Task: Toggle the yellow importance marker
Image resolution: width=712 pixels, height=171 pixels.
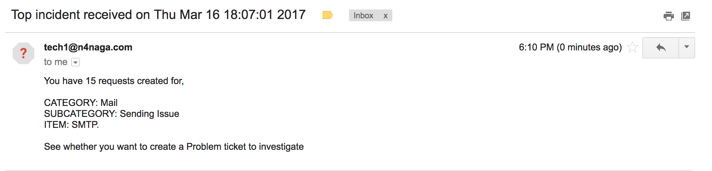Action: (327, 15)
